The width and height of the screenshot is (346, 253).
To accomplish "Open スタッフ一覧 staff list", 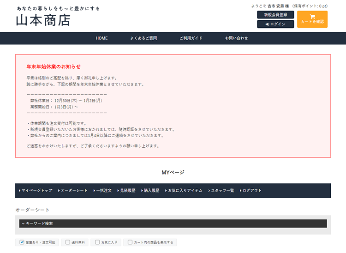I will point(221,190).
